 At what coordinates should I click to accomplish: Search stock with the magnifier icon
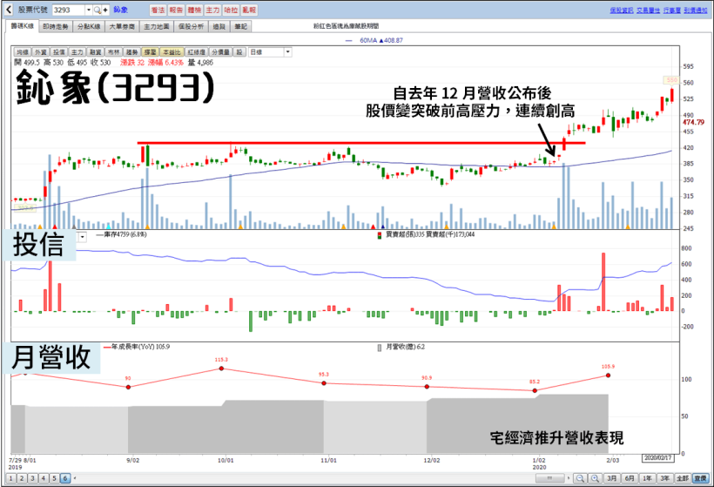97,10
